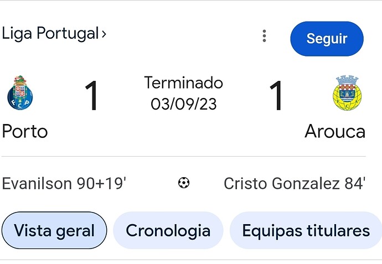The image size is (382, 264).
Task: Open the Equipas titulares tab
Action: coord(306,230)
